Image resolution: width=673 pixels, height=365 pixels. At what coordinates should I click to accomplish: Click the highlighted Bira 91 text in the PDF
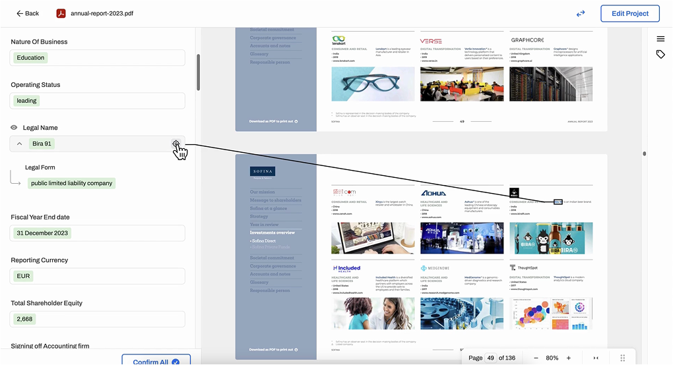(x=558, y=202)
